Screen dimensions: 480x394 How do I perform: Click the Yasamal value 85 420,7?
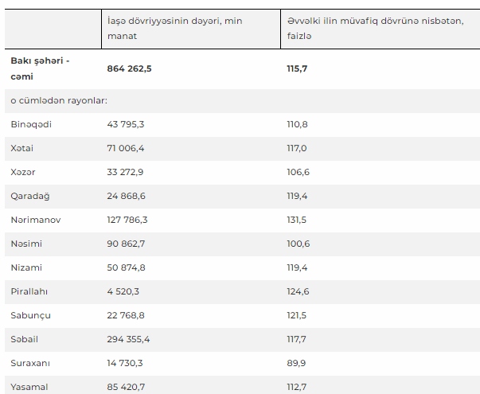pos(126,387)
